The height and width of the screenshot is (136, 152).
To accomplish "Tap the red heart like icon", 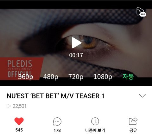I will click(19, 121).
